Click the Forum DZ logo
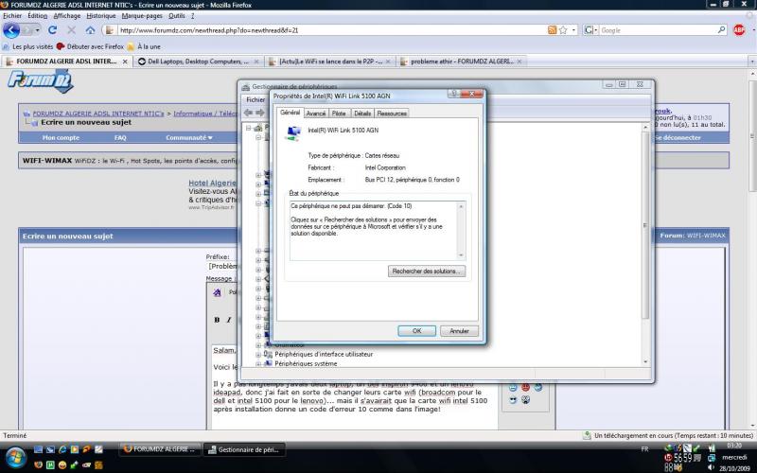The image size is (757, 473). tap(41, 81)
